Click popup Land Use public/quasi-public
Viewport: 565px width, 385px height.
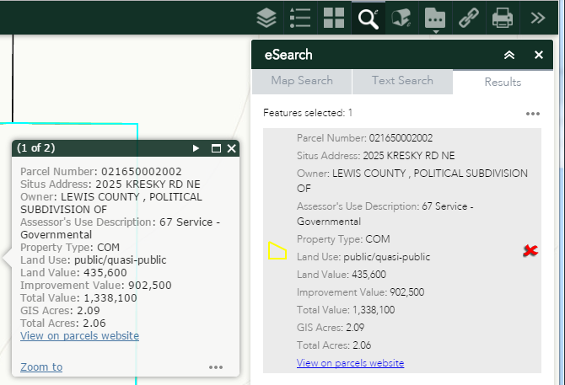(x=94, y=260)
